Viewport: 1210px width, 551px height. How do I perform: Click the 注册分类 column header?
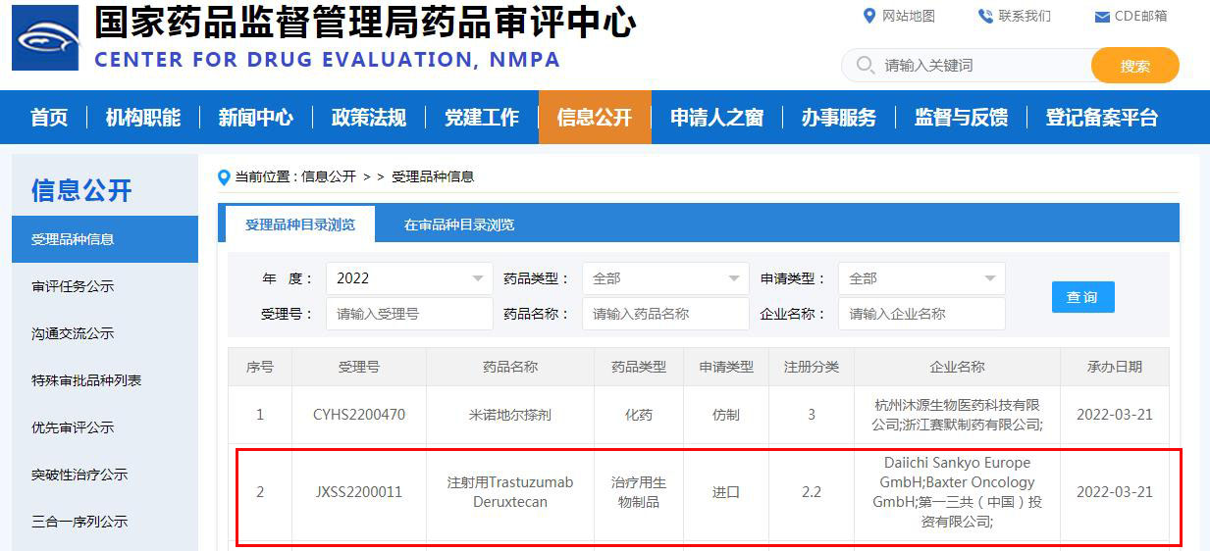(x=812, y=367)
